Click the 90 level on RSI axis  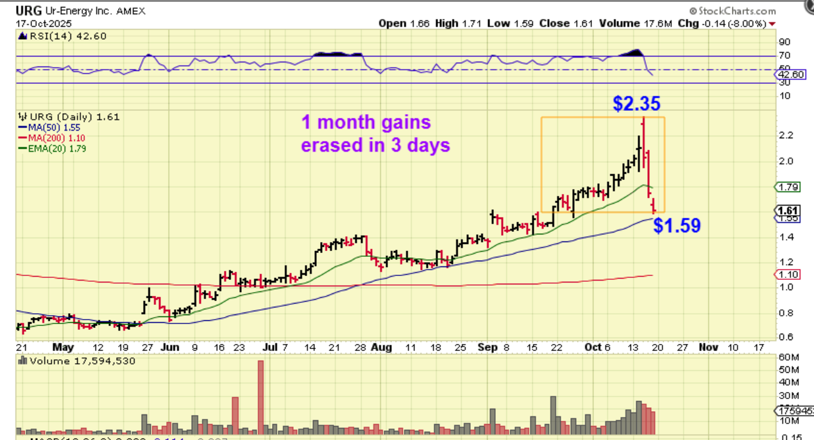point(783,43)
